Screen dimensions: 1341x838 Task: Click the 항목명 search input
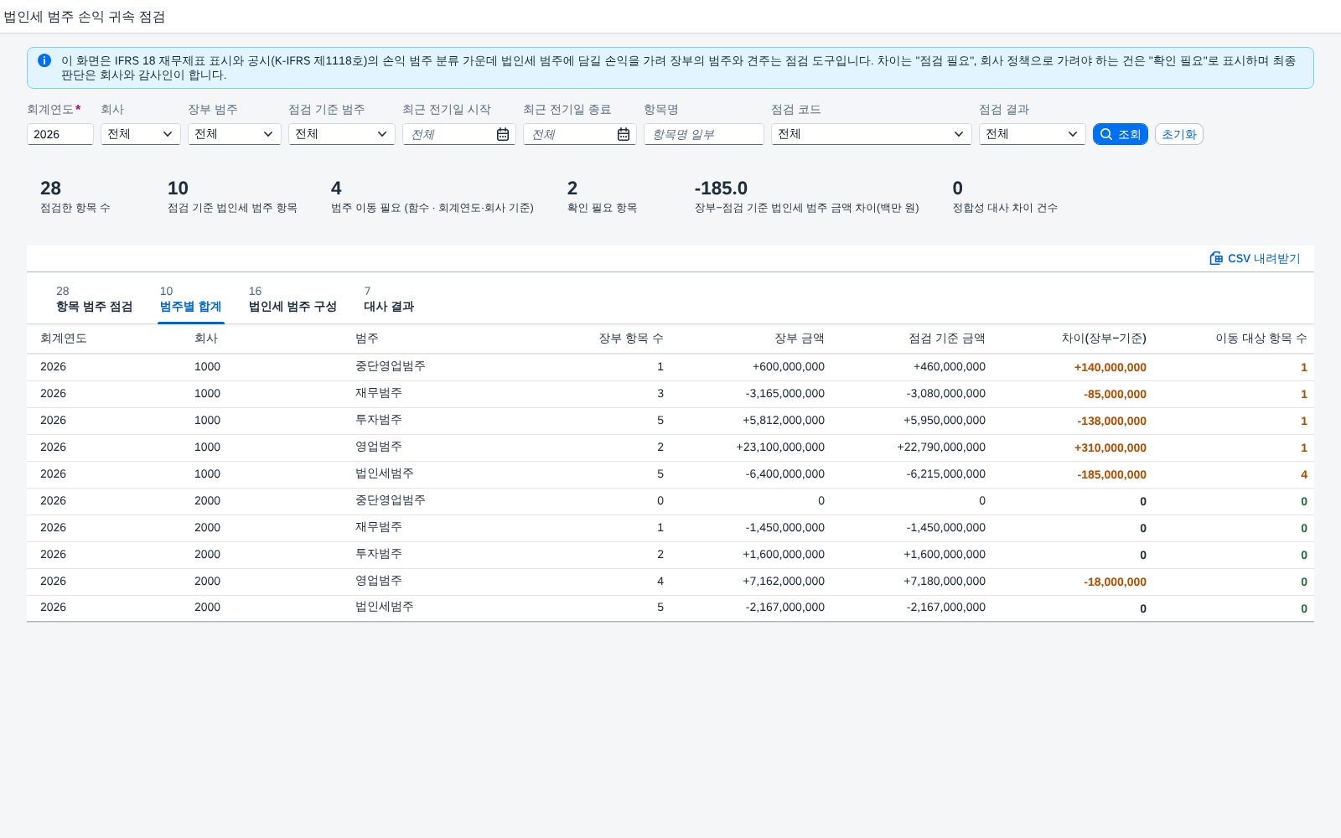tap(704, 134)
